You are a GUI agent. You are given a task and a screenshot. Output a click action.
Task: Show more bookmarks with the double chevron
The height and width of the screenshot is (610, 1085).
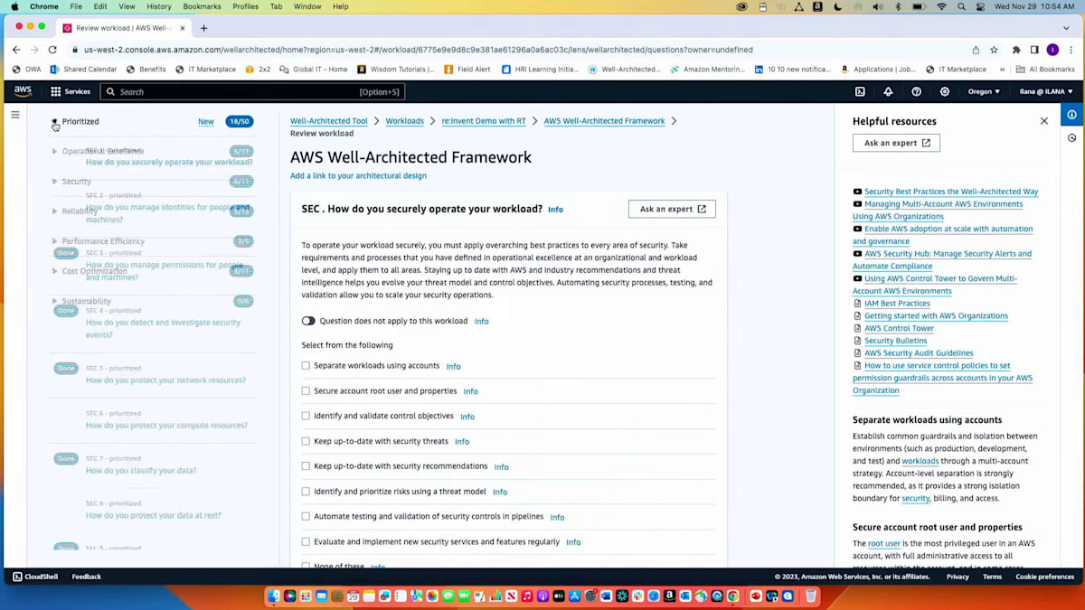pos(1002,69)
